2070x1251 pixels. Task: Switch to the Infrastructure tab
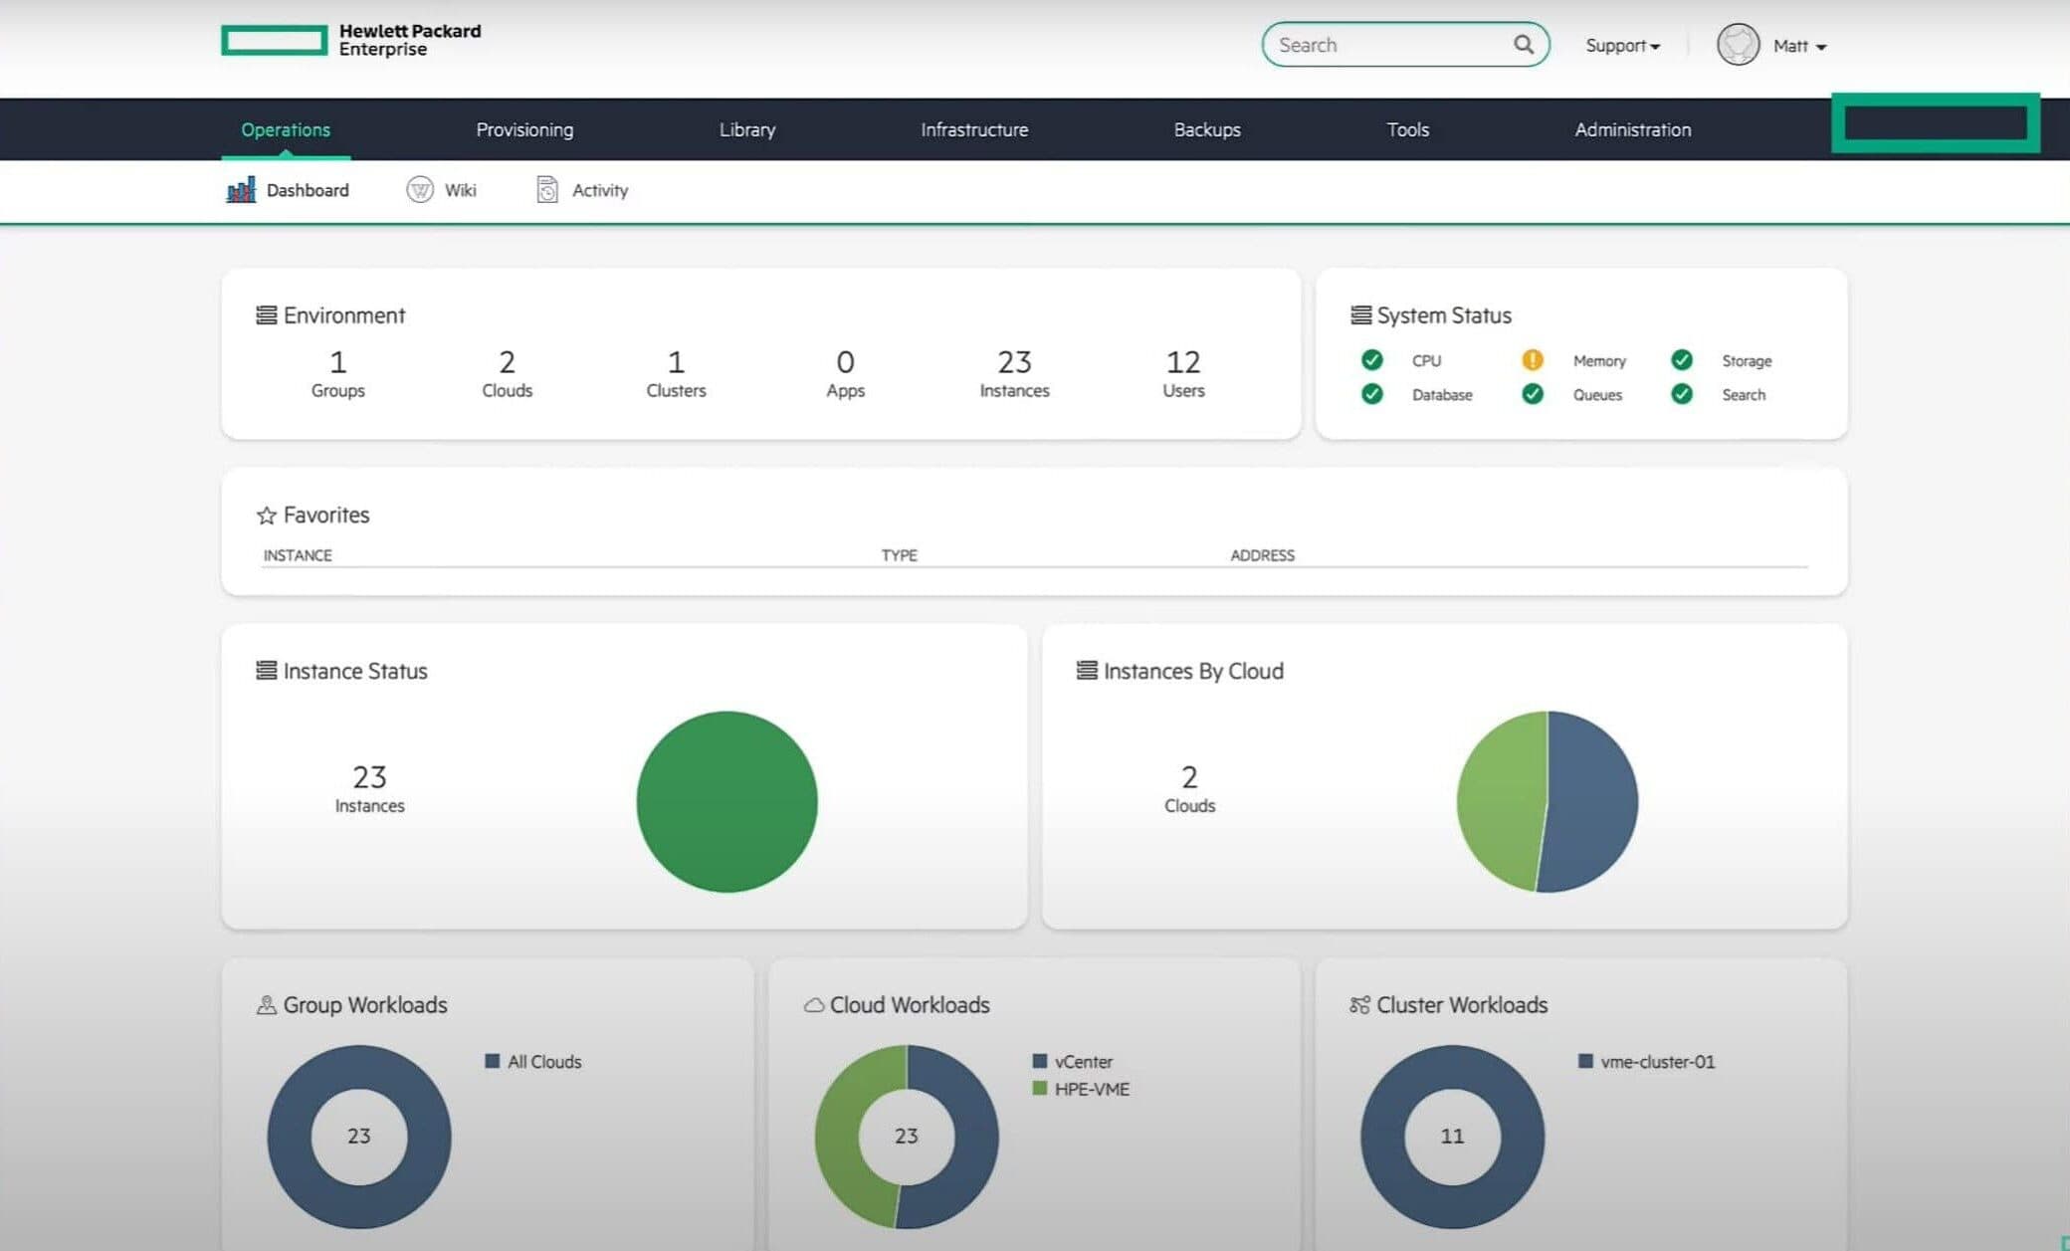click(973, 129)
